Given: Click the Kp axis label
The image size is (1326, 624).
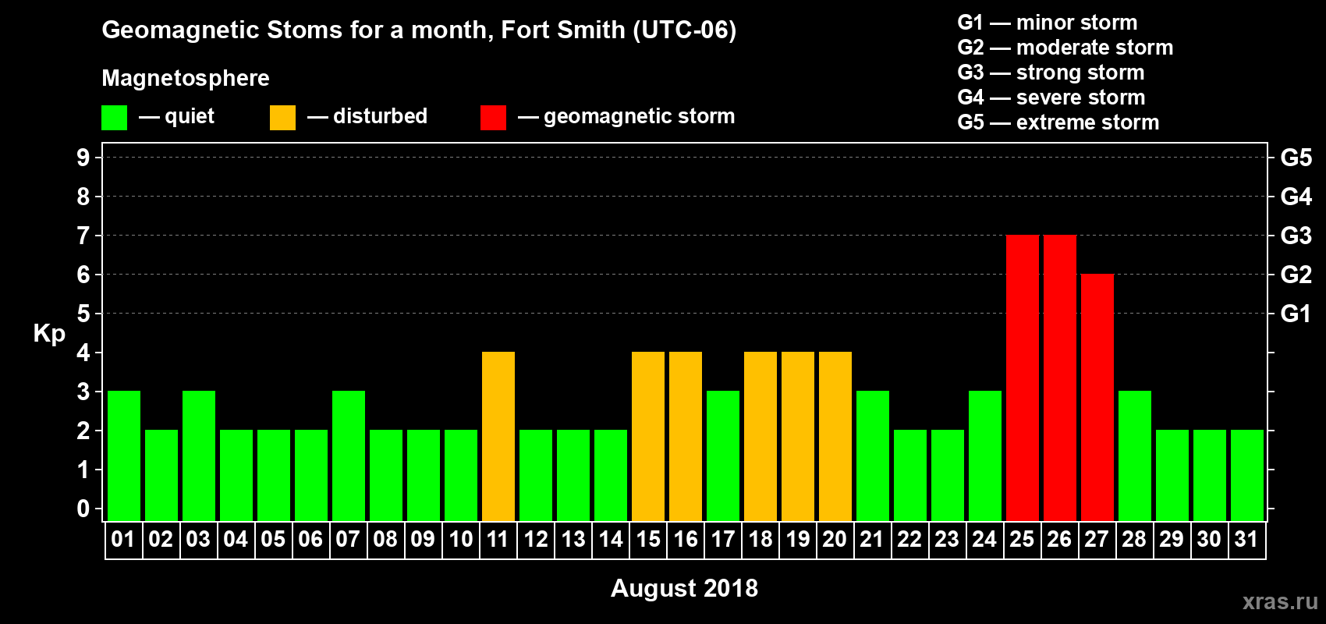Looking at the screenshot, I should coord(49,334).
